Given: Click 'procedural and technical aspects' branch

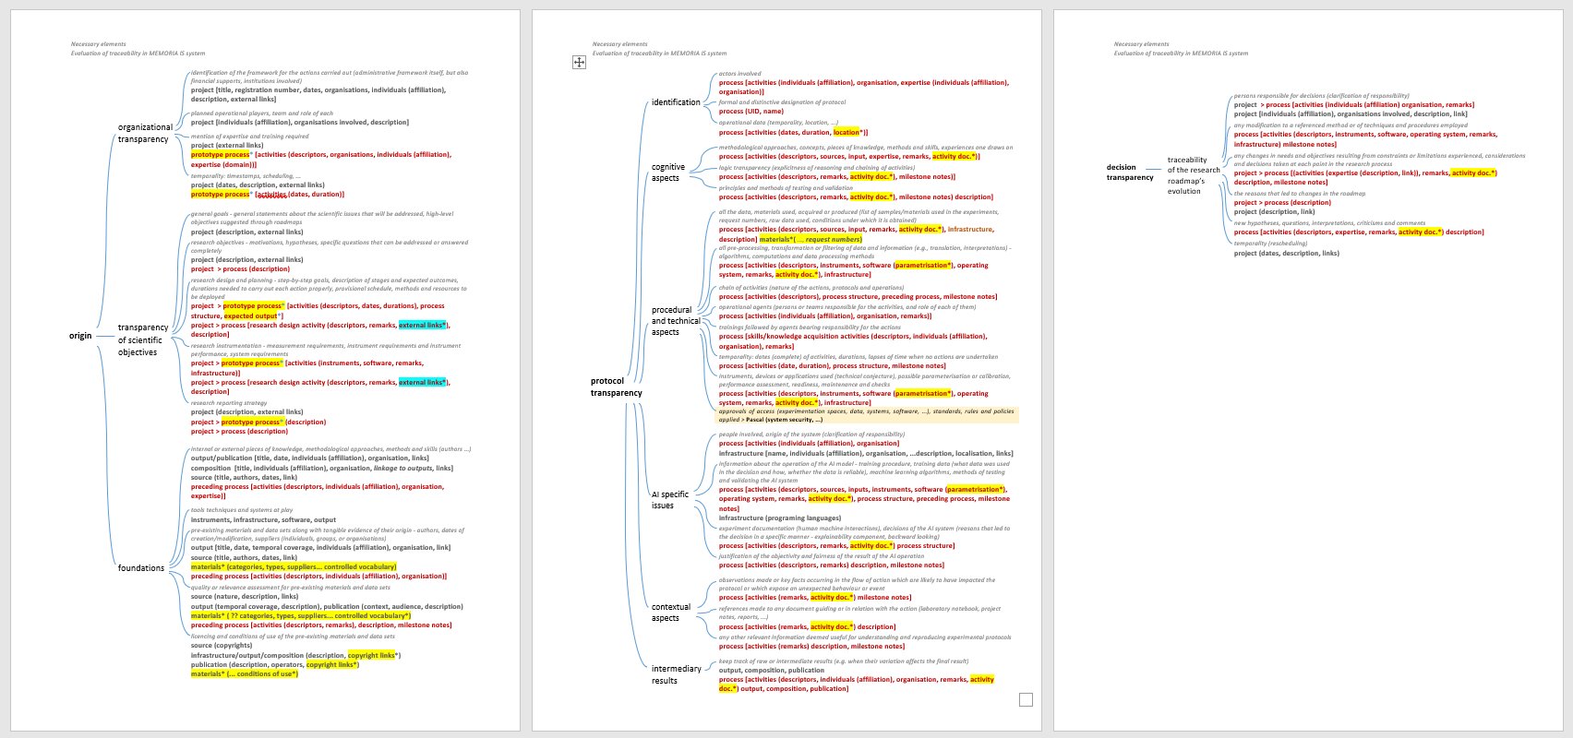Looking at the screenshot, I should tap(676, 321).
